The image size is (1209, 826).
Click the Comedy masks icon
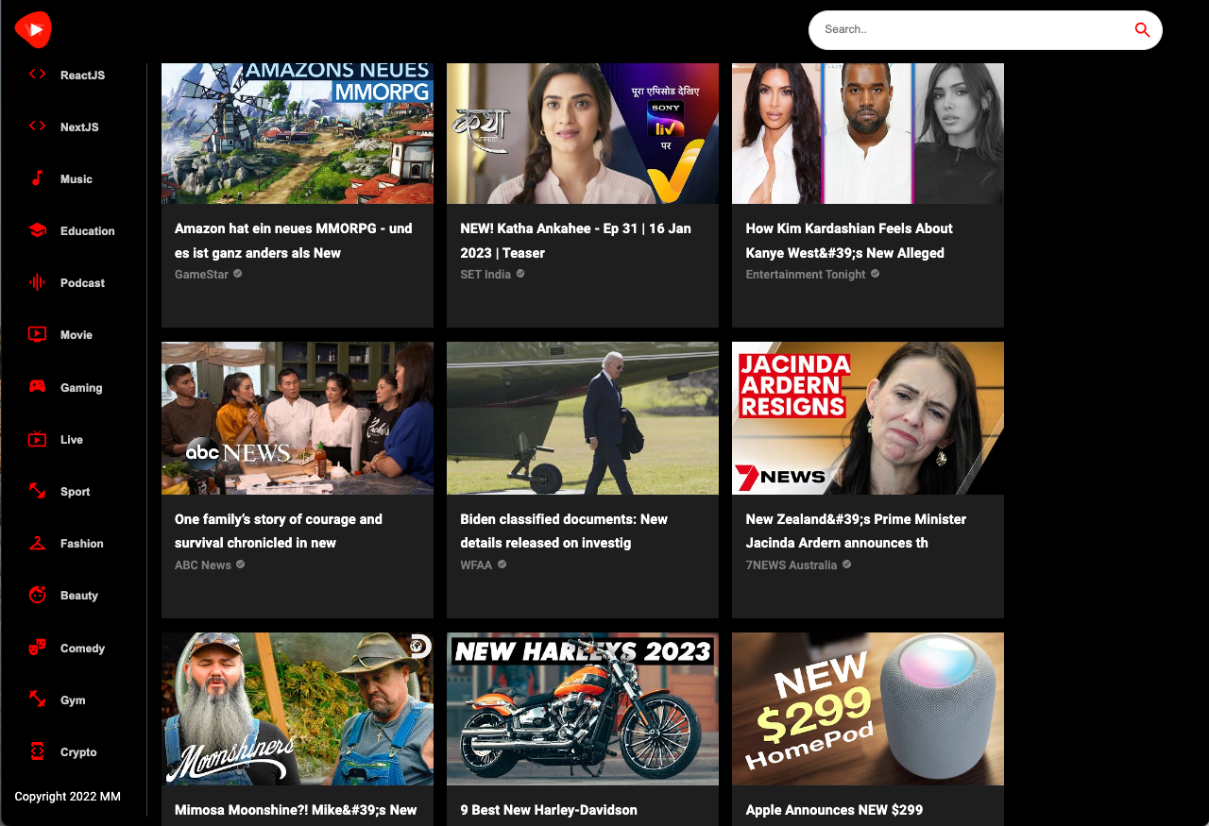click(37, 648)
